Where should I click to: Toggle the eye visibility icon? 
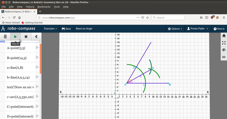(x=224, y=50)
